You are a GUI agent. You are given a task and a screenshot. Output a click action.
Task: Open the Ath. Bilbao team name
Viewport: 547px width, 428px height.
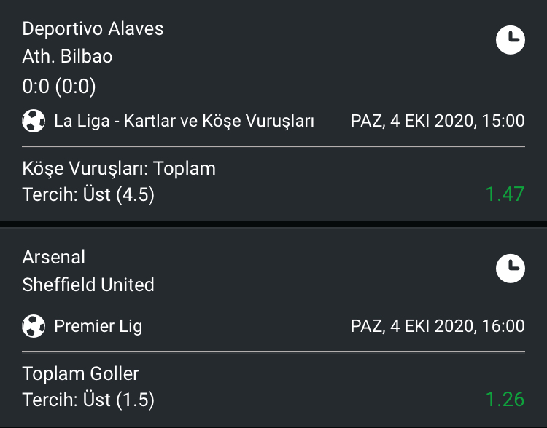click(x=67, y=57)
